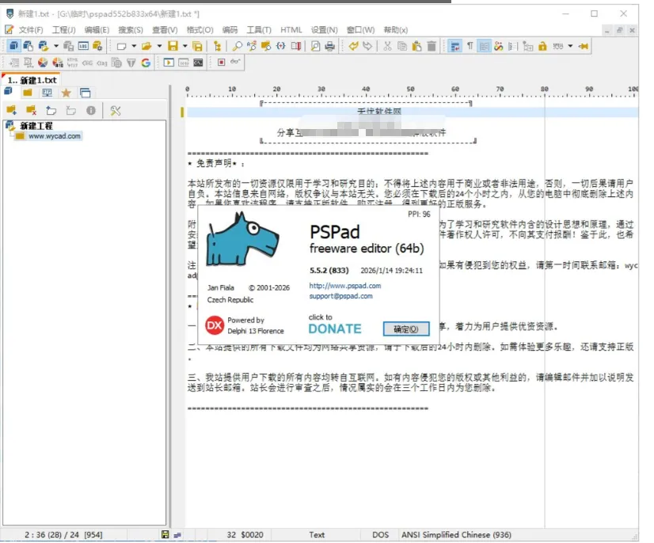Click the Redo arrow icon
Image resolution: width=654 pixels, height=543 pixels.
367,46
